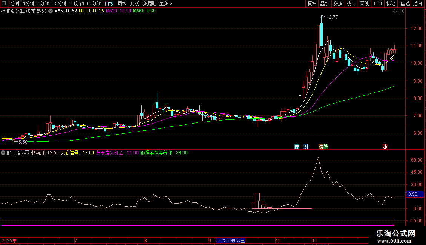Click the +自选 add to watchlist button

404,3
